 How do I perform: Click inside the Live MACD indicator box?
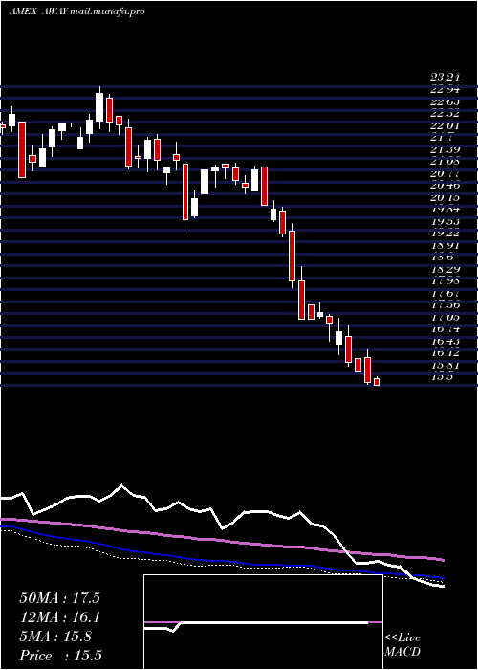point(263,622)
